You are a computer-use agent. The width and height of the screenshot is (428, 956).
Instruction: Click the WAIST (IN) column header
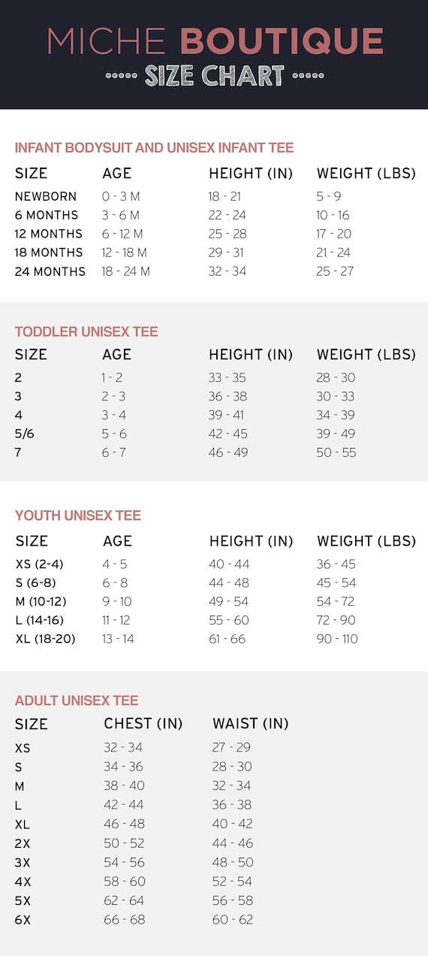pyautogui.click(x=251, y=724)
